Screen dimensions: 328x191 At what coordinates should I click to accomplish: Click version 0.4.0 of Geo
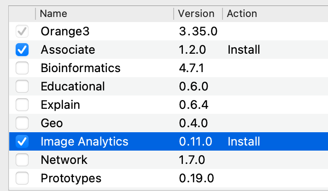point(193,123)
